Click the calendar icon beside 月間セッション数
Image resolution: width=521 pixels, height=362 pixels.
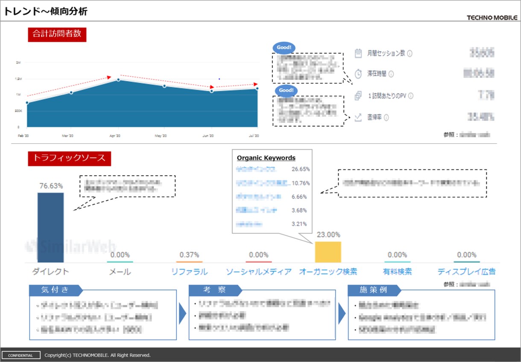click(358, 53)
